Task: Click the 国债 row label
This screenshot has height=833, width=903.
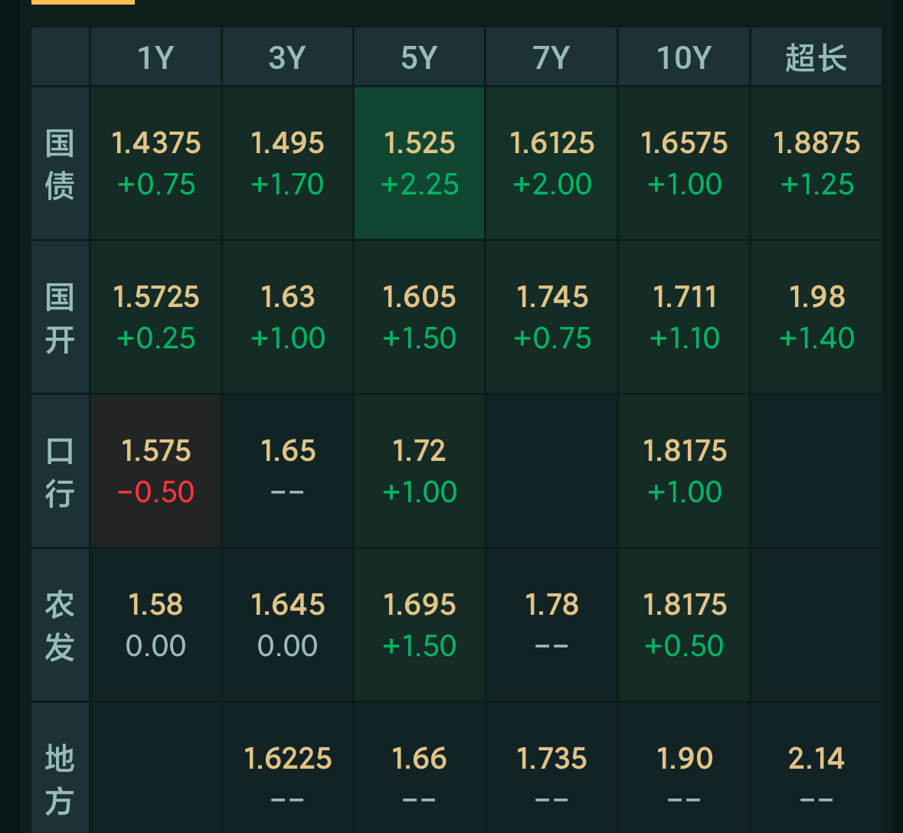Action: tap(59, 162)
